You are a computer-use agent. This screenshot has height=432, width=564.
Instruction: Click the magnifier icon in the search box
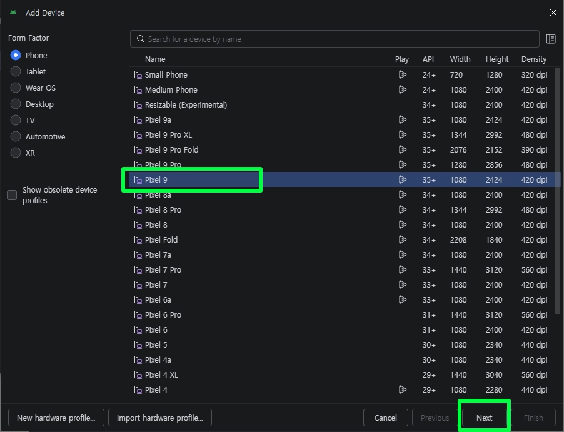pyautogui.click(x=141, y=39)
